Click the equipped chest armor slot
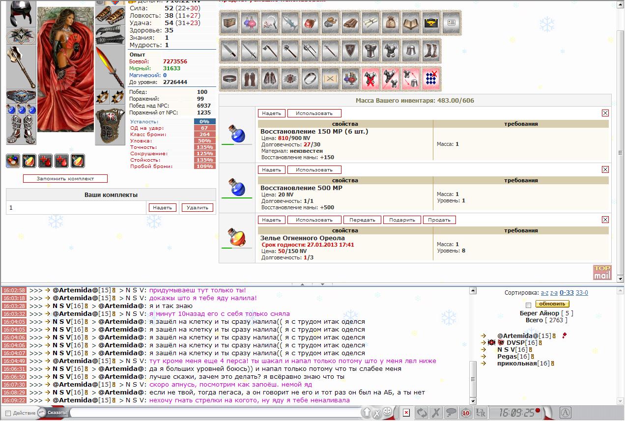 click(x=110, y=126)
